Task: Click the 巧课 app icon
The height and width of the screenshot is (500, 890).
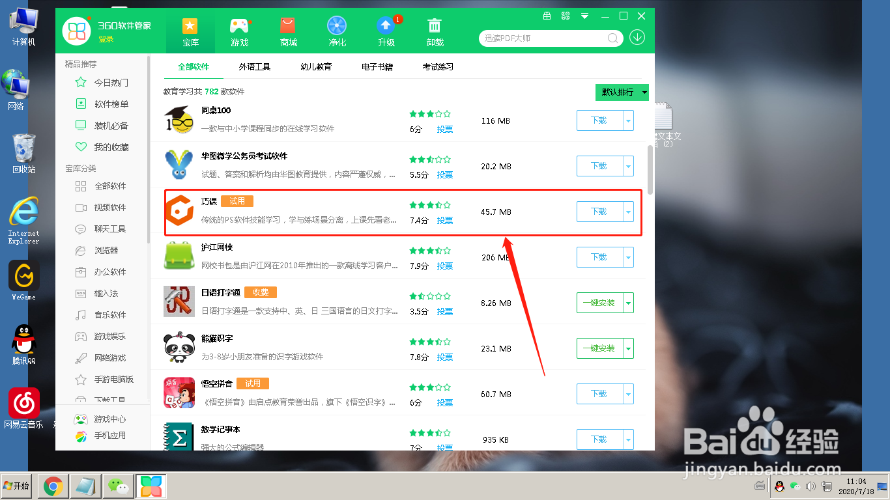Action: tap(179, 212)
